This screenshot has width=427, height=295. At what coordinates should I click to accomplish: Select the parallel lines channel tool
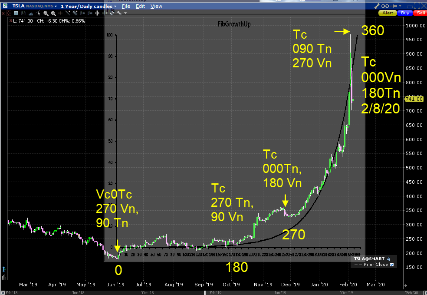(x=75, y=13)
